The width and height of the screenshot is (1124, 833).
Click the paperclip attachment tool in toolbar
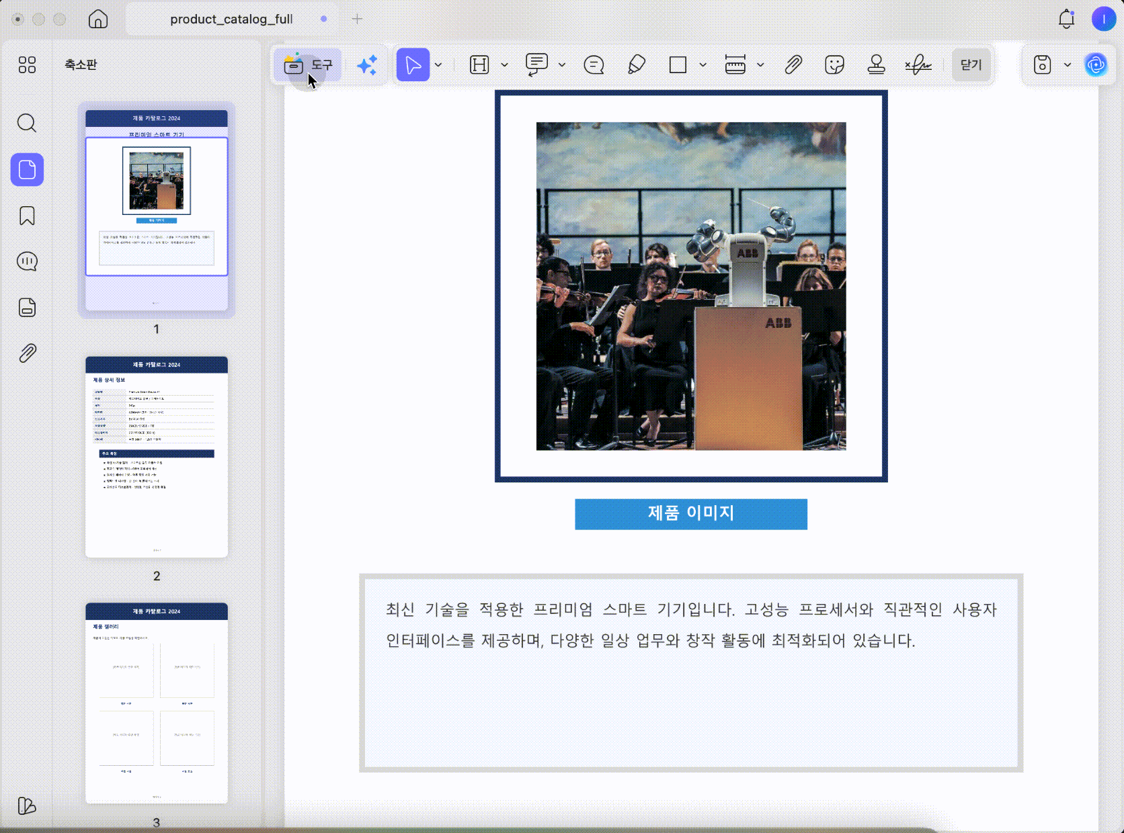coord(793,65)
